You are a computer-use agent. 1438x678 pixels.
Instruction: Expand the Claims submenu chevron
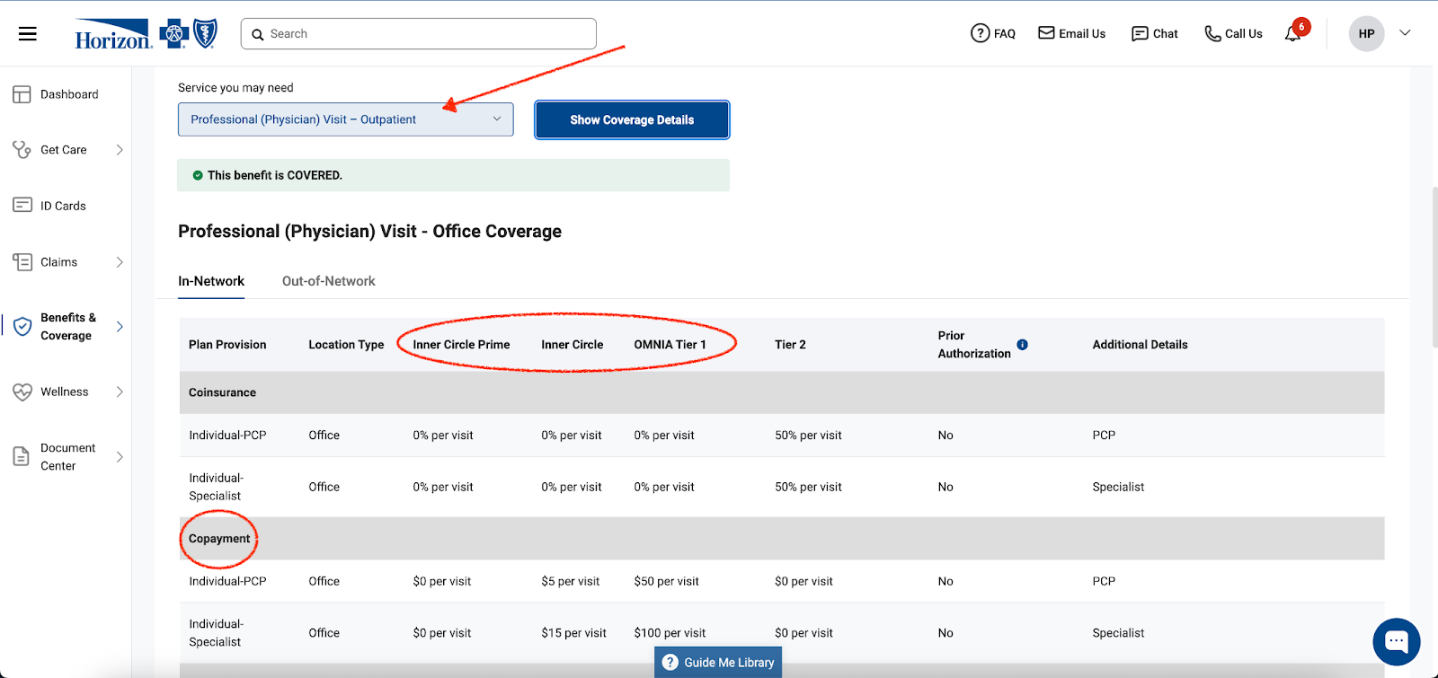coord(120,262)
